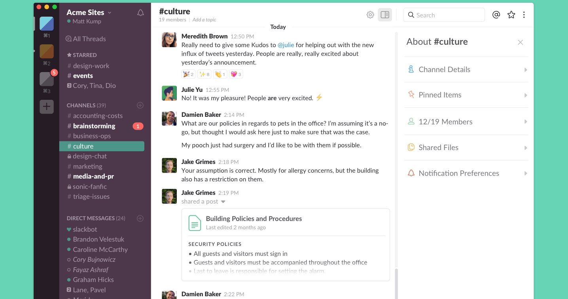Open the Acme Sites workspace dropdown

[x=89, y=12]
